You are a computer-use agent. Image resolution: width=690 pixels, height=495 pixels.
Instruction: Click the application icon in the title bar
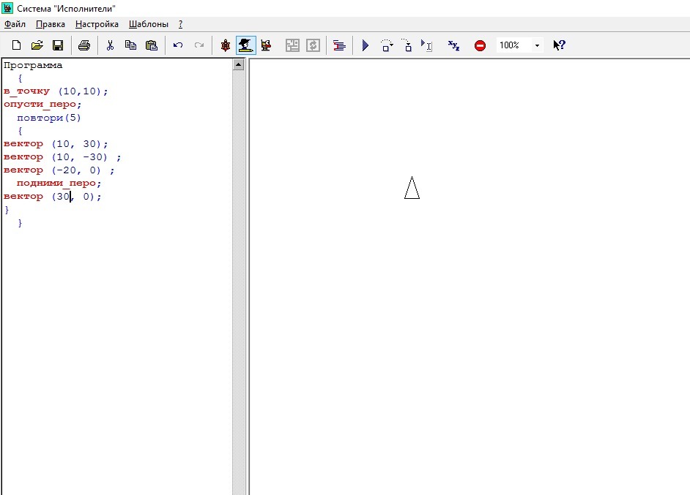(x=7, y=8)
